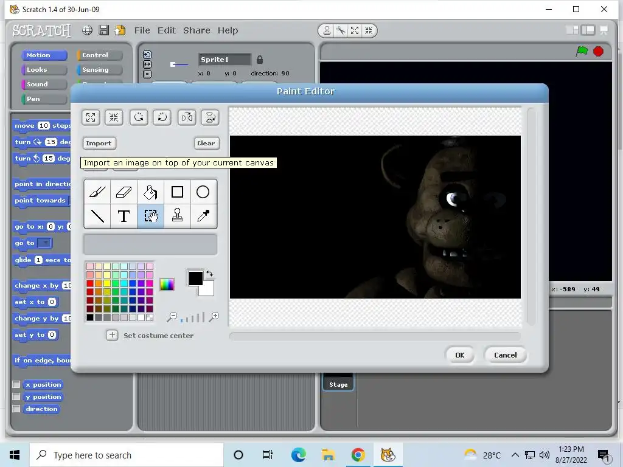Viewport: 623px width, 467px height.
Task: Open the Edit menu
Action: (x=167, y=30)
